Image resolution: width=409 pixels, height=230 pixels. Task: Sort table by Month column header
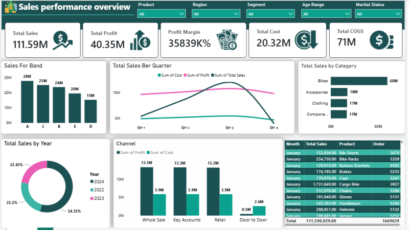(x=293, y=144)
